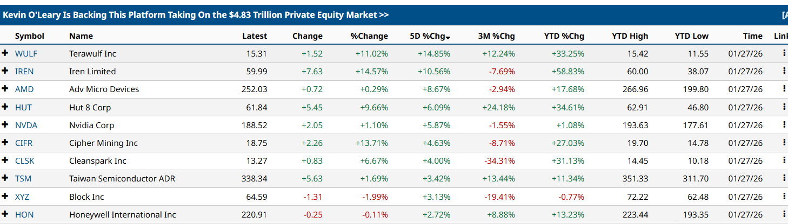Sort by the Symbol column header
Screen dimensions: 788x224
click(29, 36)
